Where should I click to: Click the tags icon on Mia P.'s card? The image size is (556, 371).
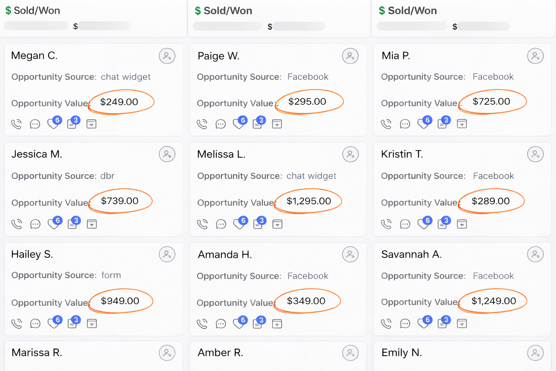(422, 124)
